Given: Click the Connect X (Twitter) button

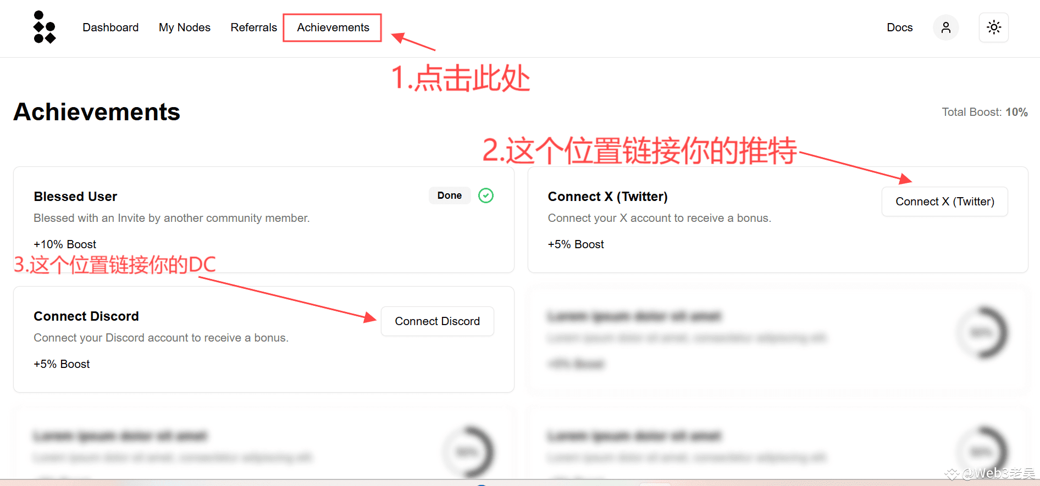Looking at the screenshot, I should [x=945, y=202].
